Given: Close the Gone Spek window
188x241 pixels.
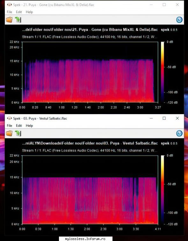Looking at the screenshot, I should 177,5.
